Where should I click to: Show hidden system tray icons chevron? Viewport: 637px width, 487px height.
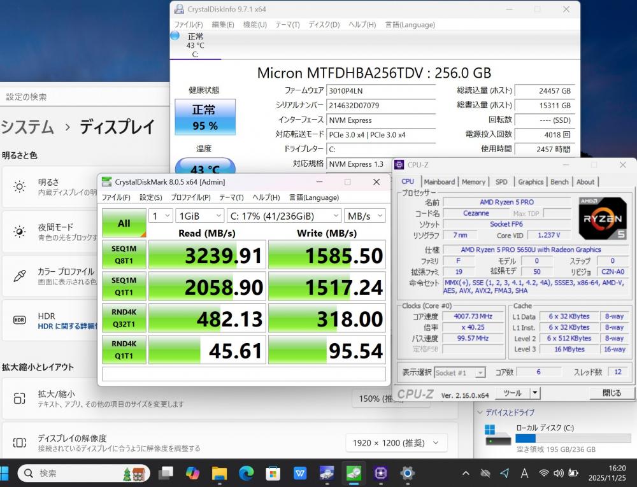(466, 473)
